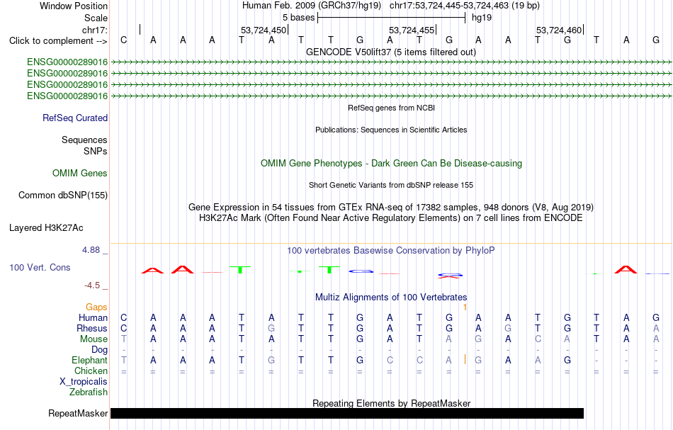Screen dimensions: 673x430
Task: Select the orange Gaps label
Action: click(x=96, y=307)
